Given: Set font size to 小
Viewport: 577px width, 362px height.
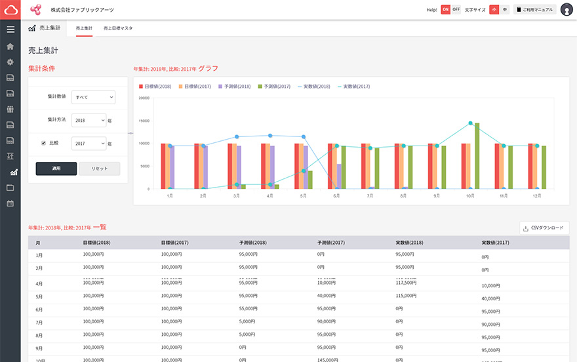Looking at the screenshot, I should (494, 10).
